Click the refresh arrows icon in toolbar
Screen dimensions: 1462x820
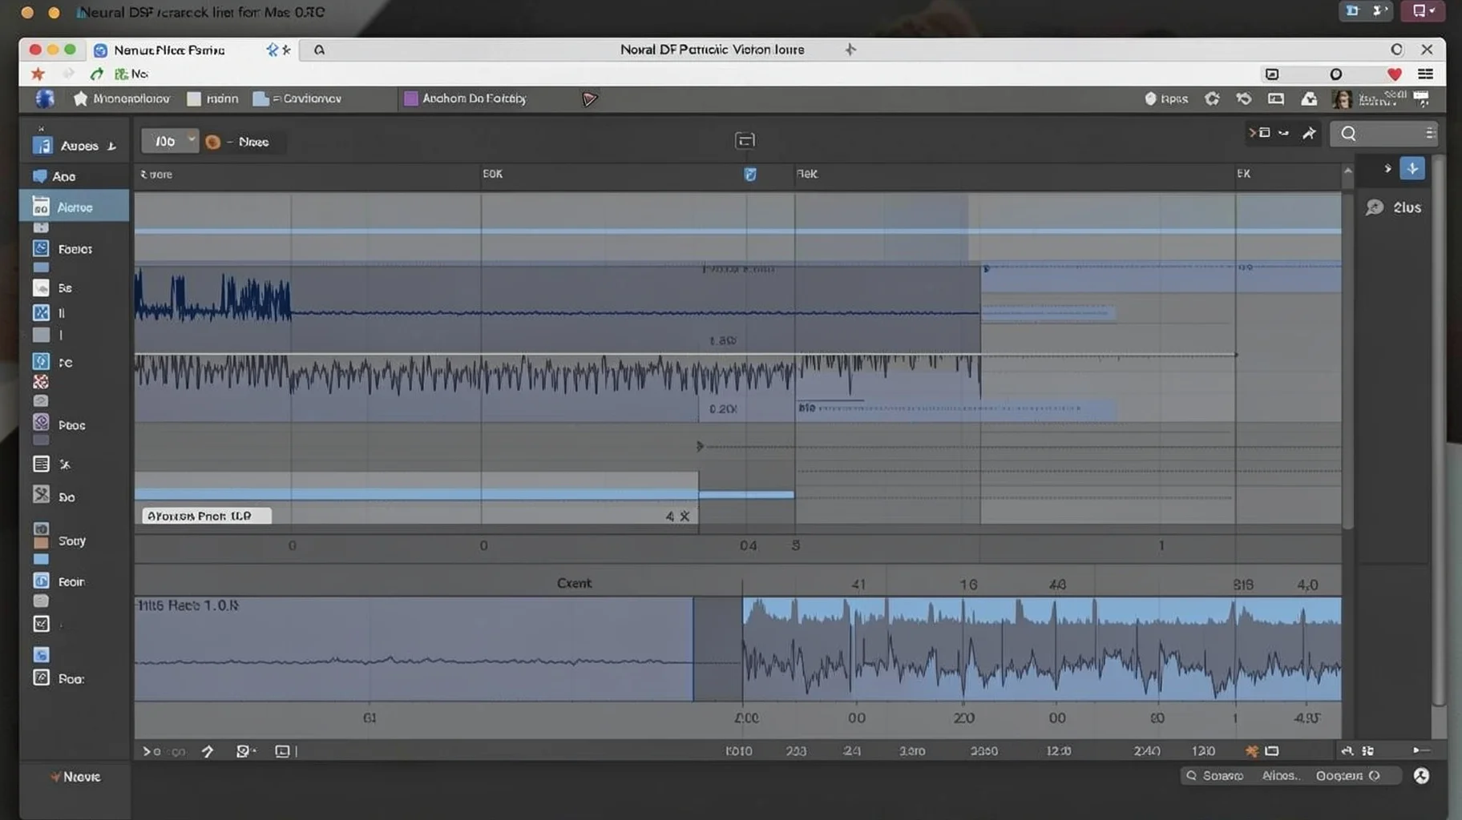point(1244,98)
